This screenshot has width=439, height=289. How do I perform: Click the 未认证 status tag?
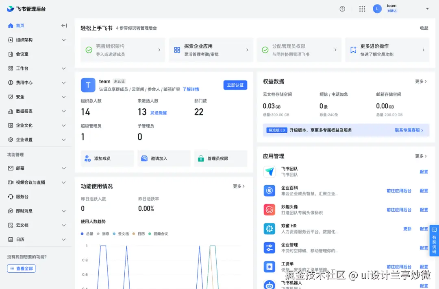119,81
